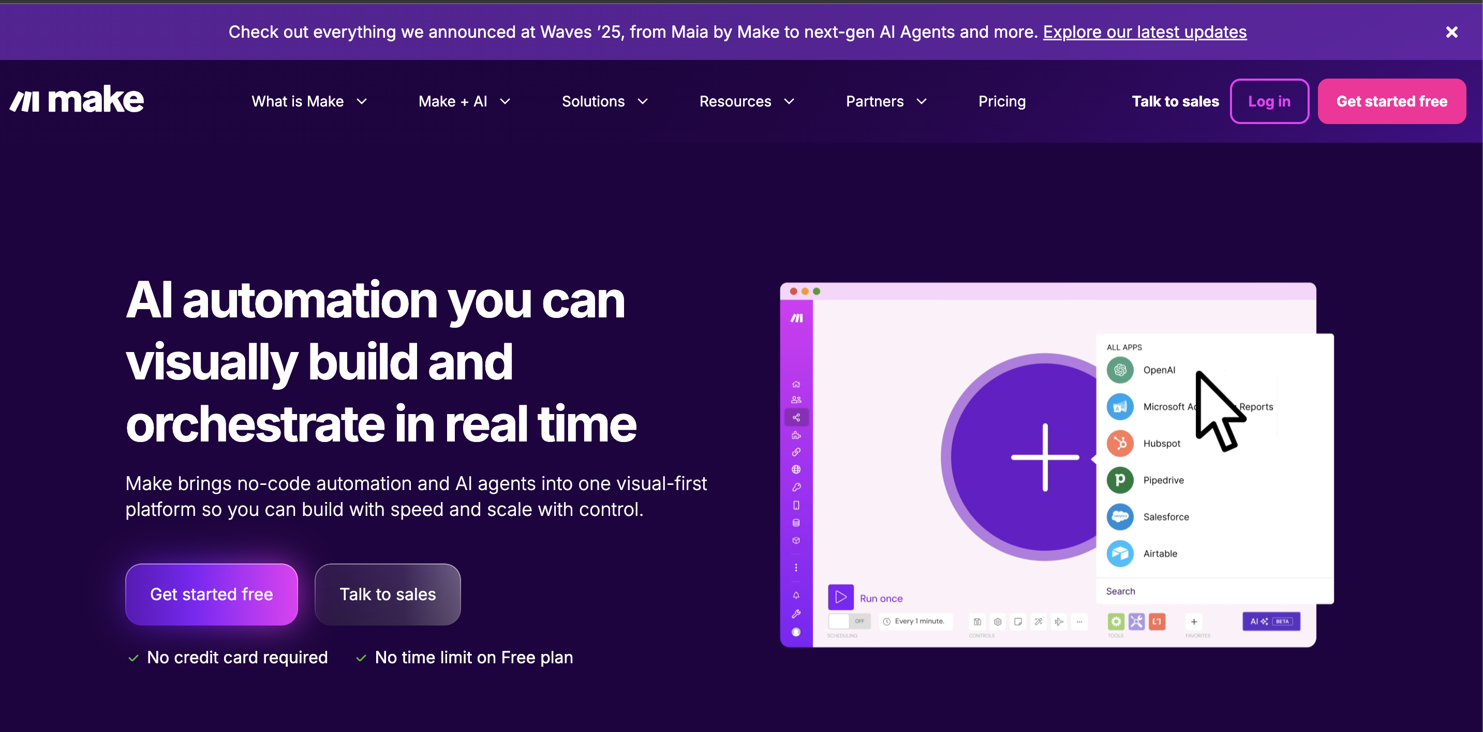Screen dimensions: 1483x732
Task: Click the Airtable app icon
Action: pyautogui.click(x=1119, y=554)
